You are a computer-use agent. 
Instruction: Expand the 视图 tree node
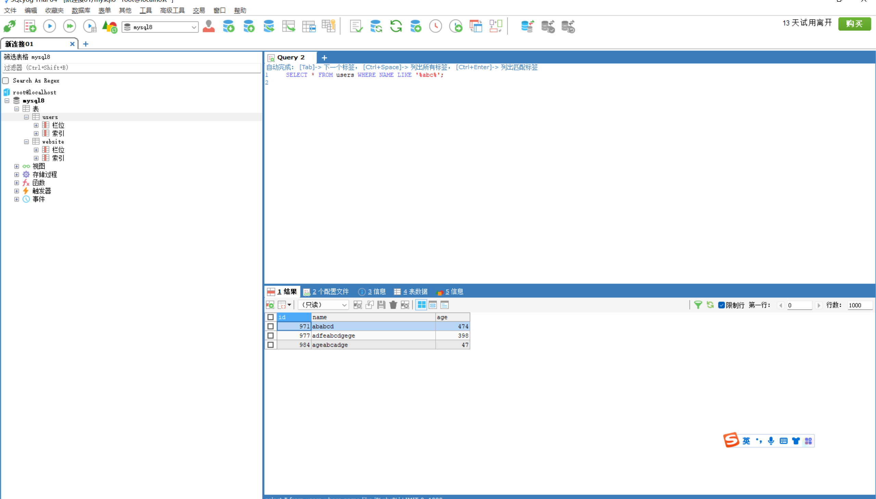coord(16,166)
